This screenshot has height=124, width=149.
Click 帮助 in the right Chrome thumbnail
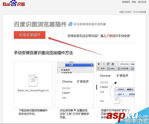click(x=102, y=101)
